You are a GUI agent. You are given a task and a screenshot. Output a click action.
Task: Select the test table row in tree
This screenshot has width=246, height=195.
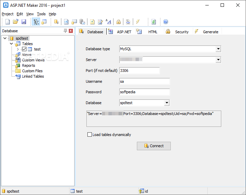(37, 49)
